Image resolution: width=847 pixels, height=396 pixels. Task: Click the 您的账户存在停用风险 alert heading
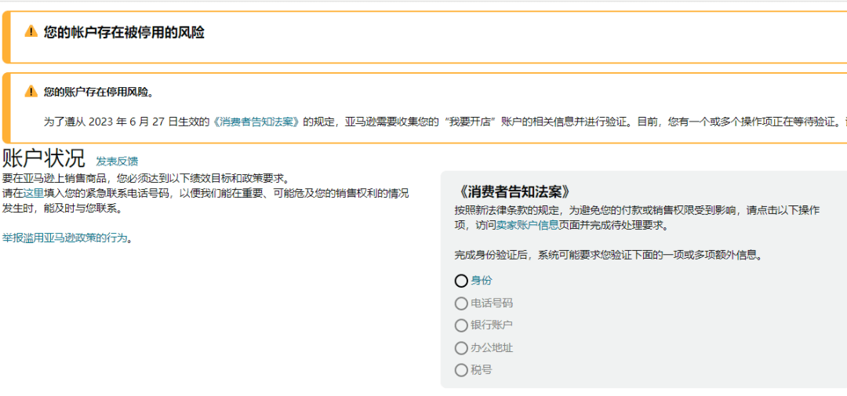click(x=99, y=92)
